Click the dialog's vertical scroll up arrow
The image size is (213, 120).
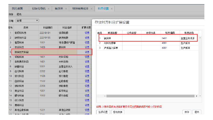tap(200, 38)
